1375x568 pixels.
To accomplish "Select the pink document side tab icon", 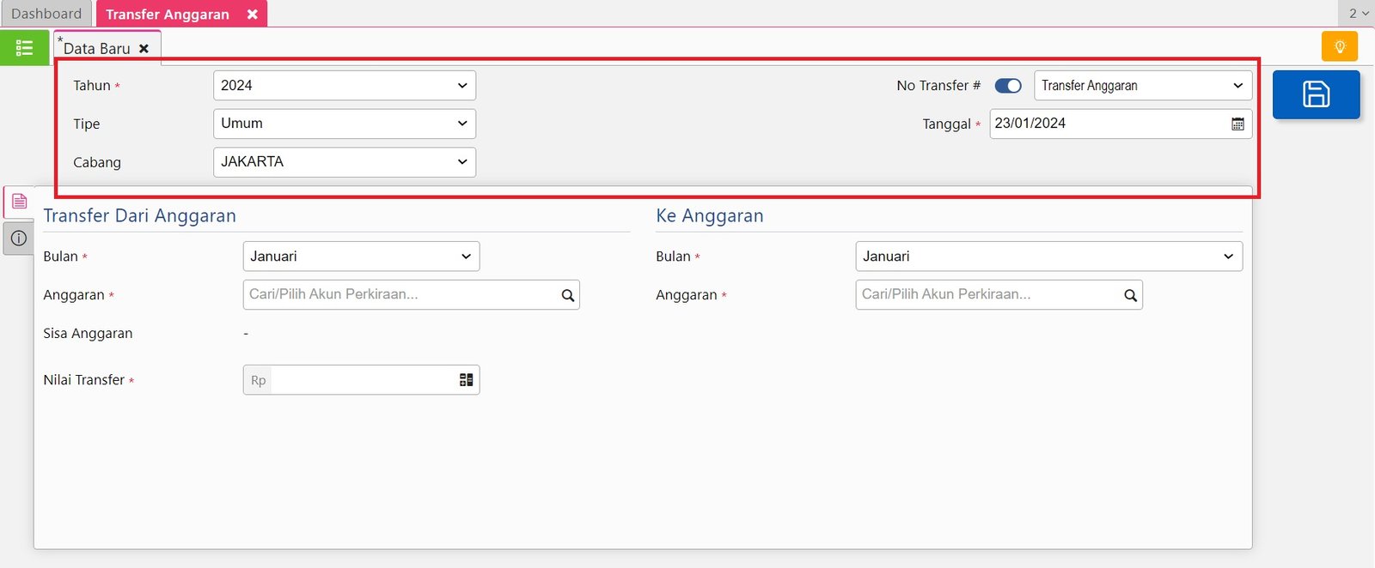I will pos(19,202).
